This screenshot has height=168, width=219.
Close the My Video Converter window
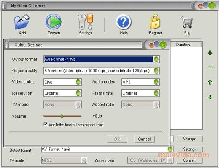(x=212, y=5)
